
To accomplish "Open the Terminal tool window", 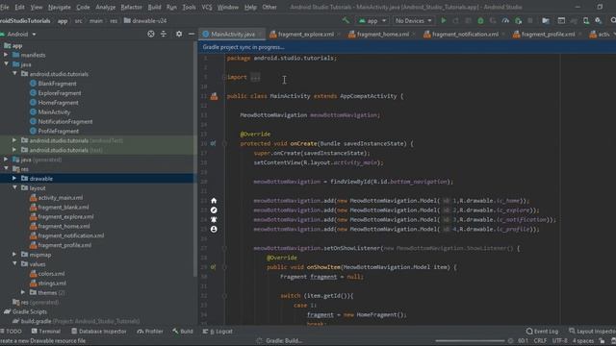I will tap(46, 332).
